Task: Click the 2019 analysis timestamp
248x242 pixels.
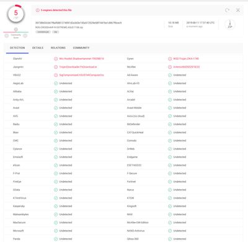Action: (200, 22)
